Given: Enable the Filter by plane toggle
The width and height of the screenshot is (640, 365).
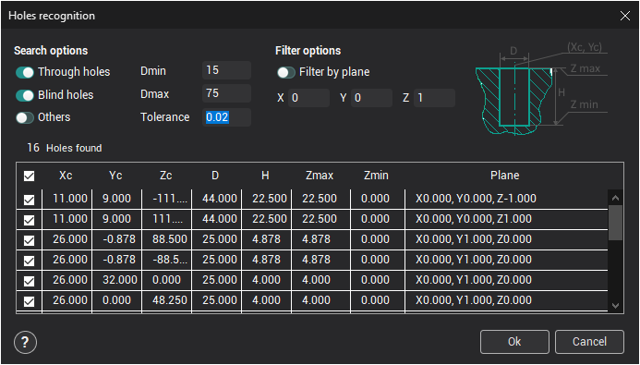Looking at the screenshot, I should 286,73.
